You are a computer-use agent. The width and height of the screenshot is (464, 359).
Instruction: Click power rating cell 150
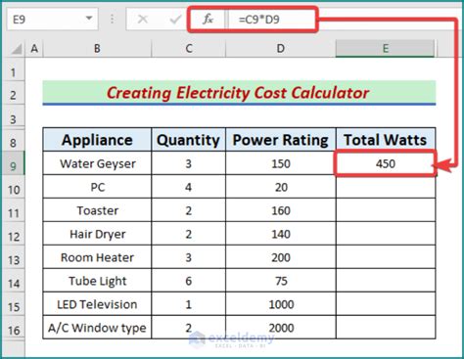pyautogui.click(x=281, y=163)
